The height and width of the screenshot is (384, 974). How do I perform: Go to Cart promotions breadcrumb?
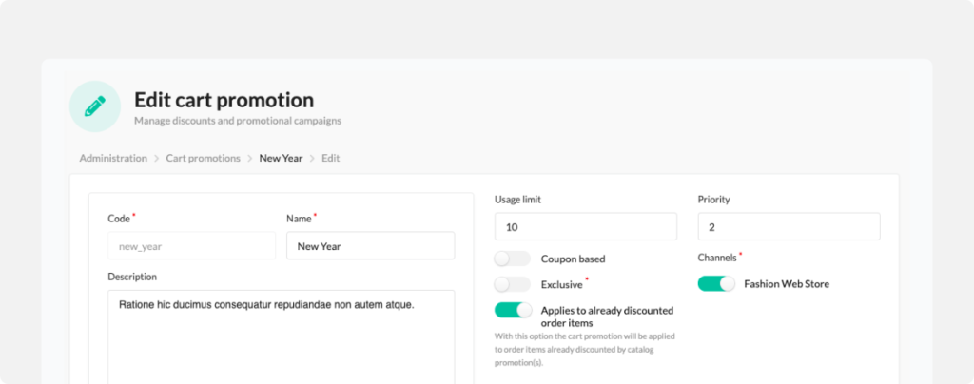(x=204, y=158)
